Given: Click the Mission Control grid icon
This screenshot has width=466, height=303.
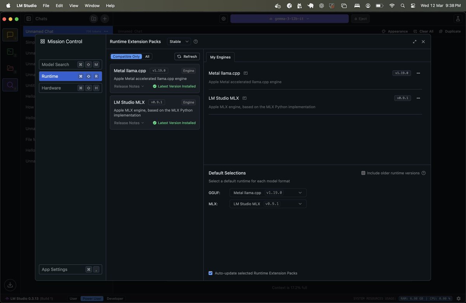Looking at the screenshot, I should (43, 41).
